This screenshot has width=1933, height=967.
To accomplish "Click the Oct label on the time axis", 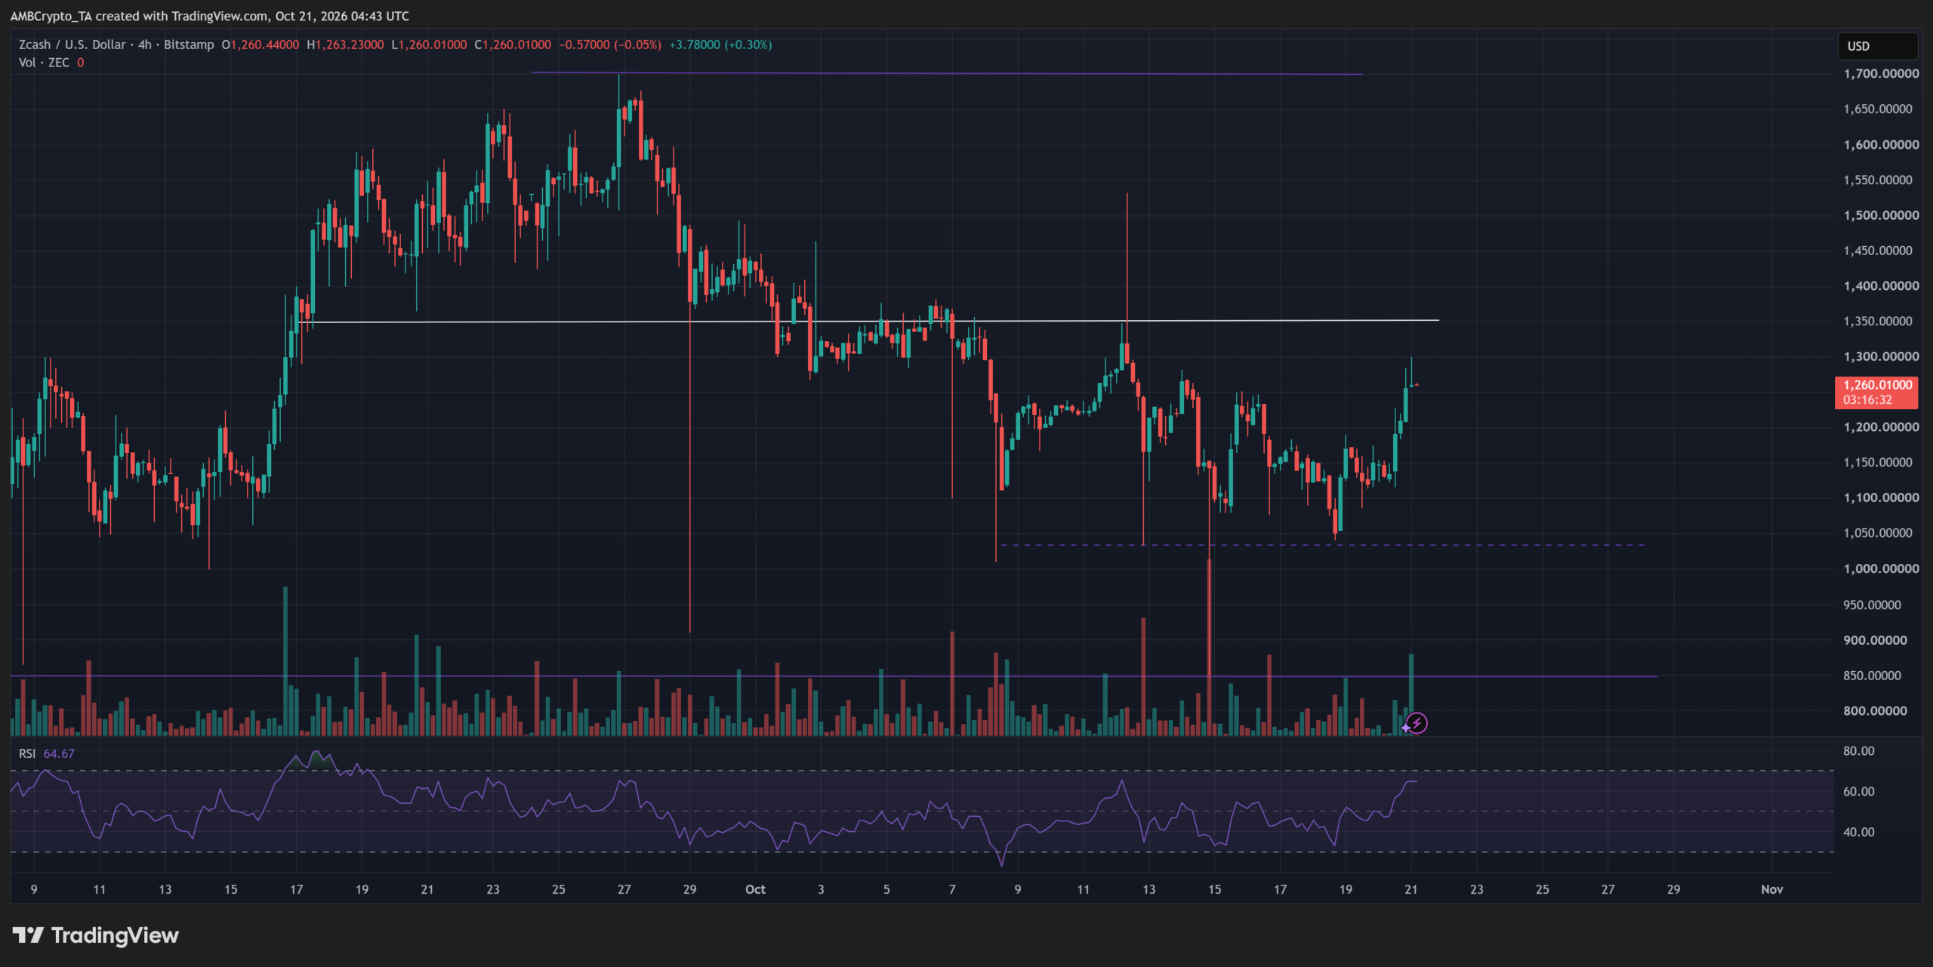I will [x=755, y=889].
